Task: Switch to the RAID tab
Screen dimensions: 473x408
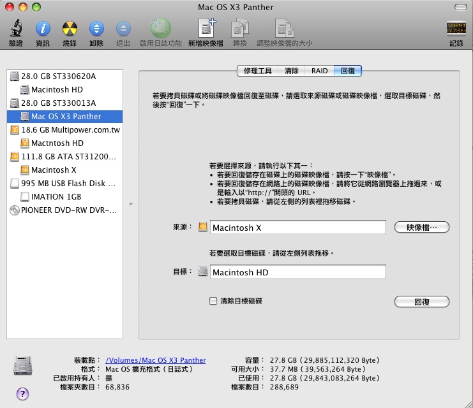Action: (x=319, y=71)
